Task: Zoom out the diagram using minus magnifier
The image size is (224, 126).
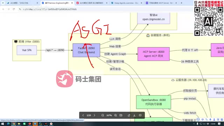Action: pos(103,115)
